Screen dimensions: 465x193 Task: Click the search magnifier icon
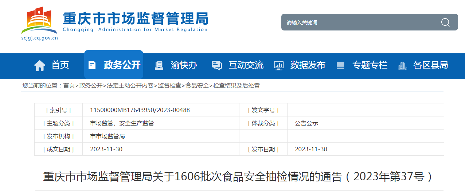point(445,22)
